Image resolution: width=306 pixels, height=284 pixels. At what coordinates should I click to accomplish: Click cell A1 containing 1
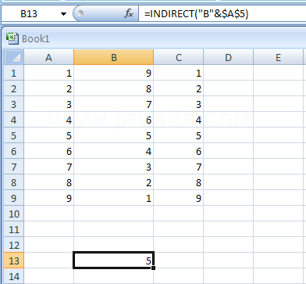coord(49,73)
